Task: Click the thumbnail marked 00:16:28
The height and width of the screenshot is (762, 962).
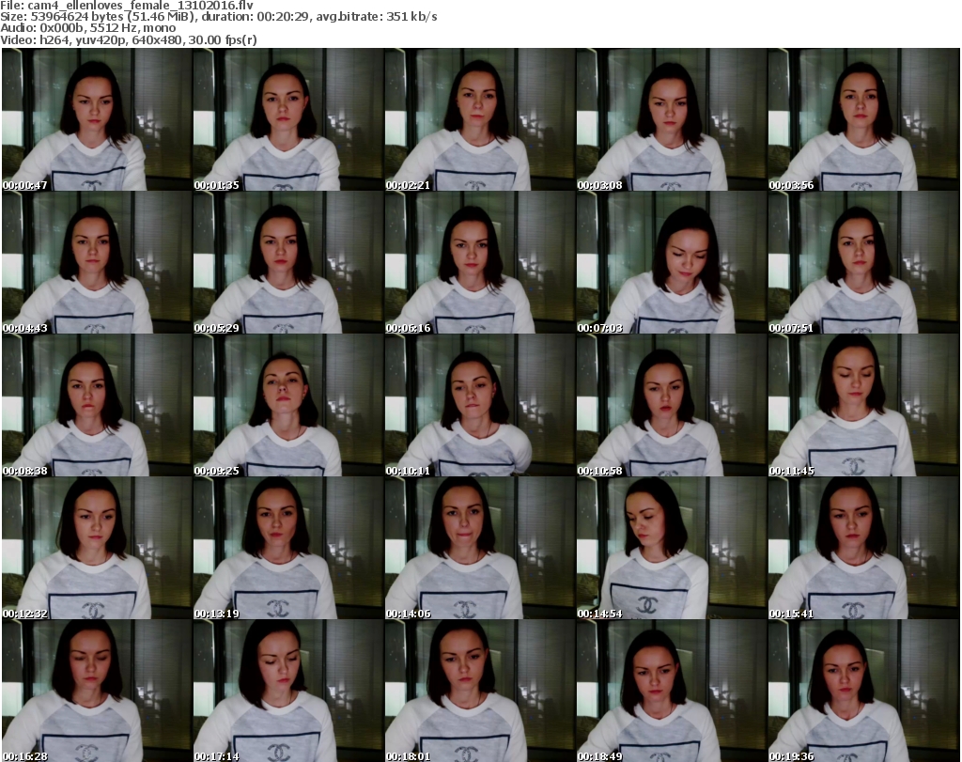Action: [x=96, y=691]
